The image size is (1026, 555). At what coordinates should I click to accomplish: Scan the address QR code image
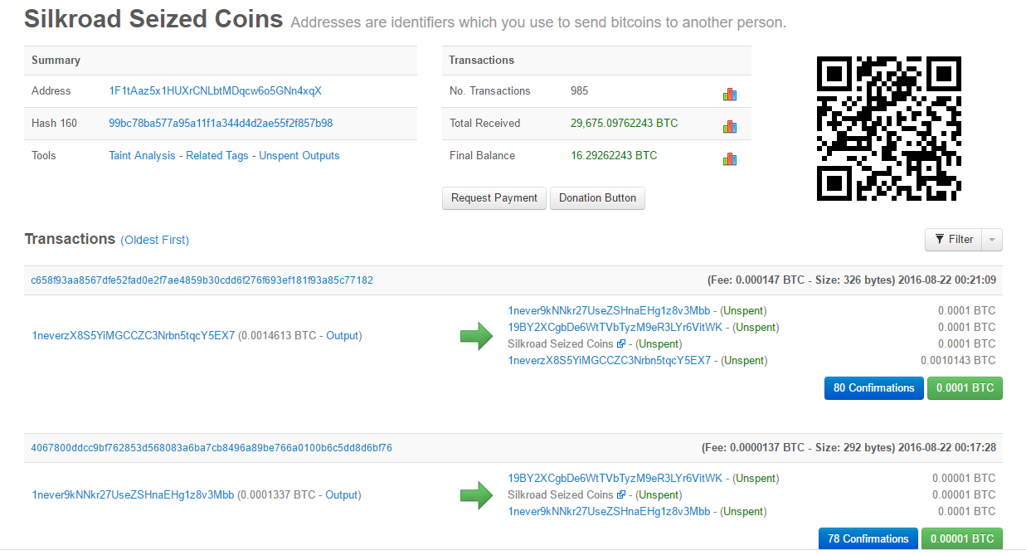pos(888,129)
